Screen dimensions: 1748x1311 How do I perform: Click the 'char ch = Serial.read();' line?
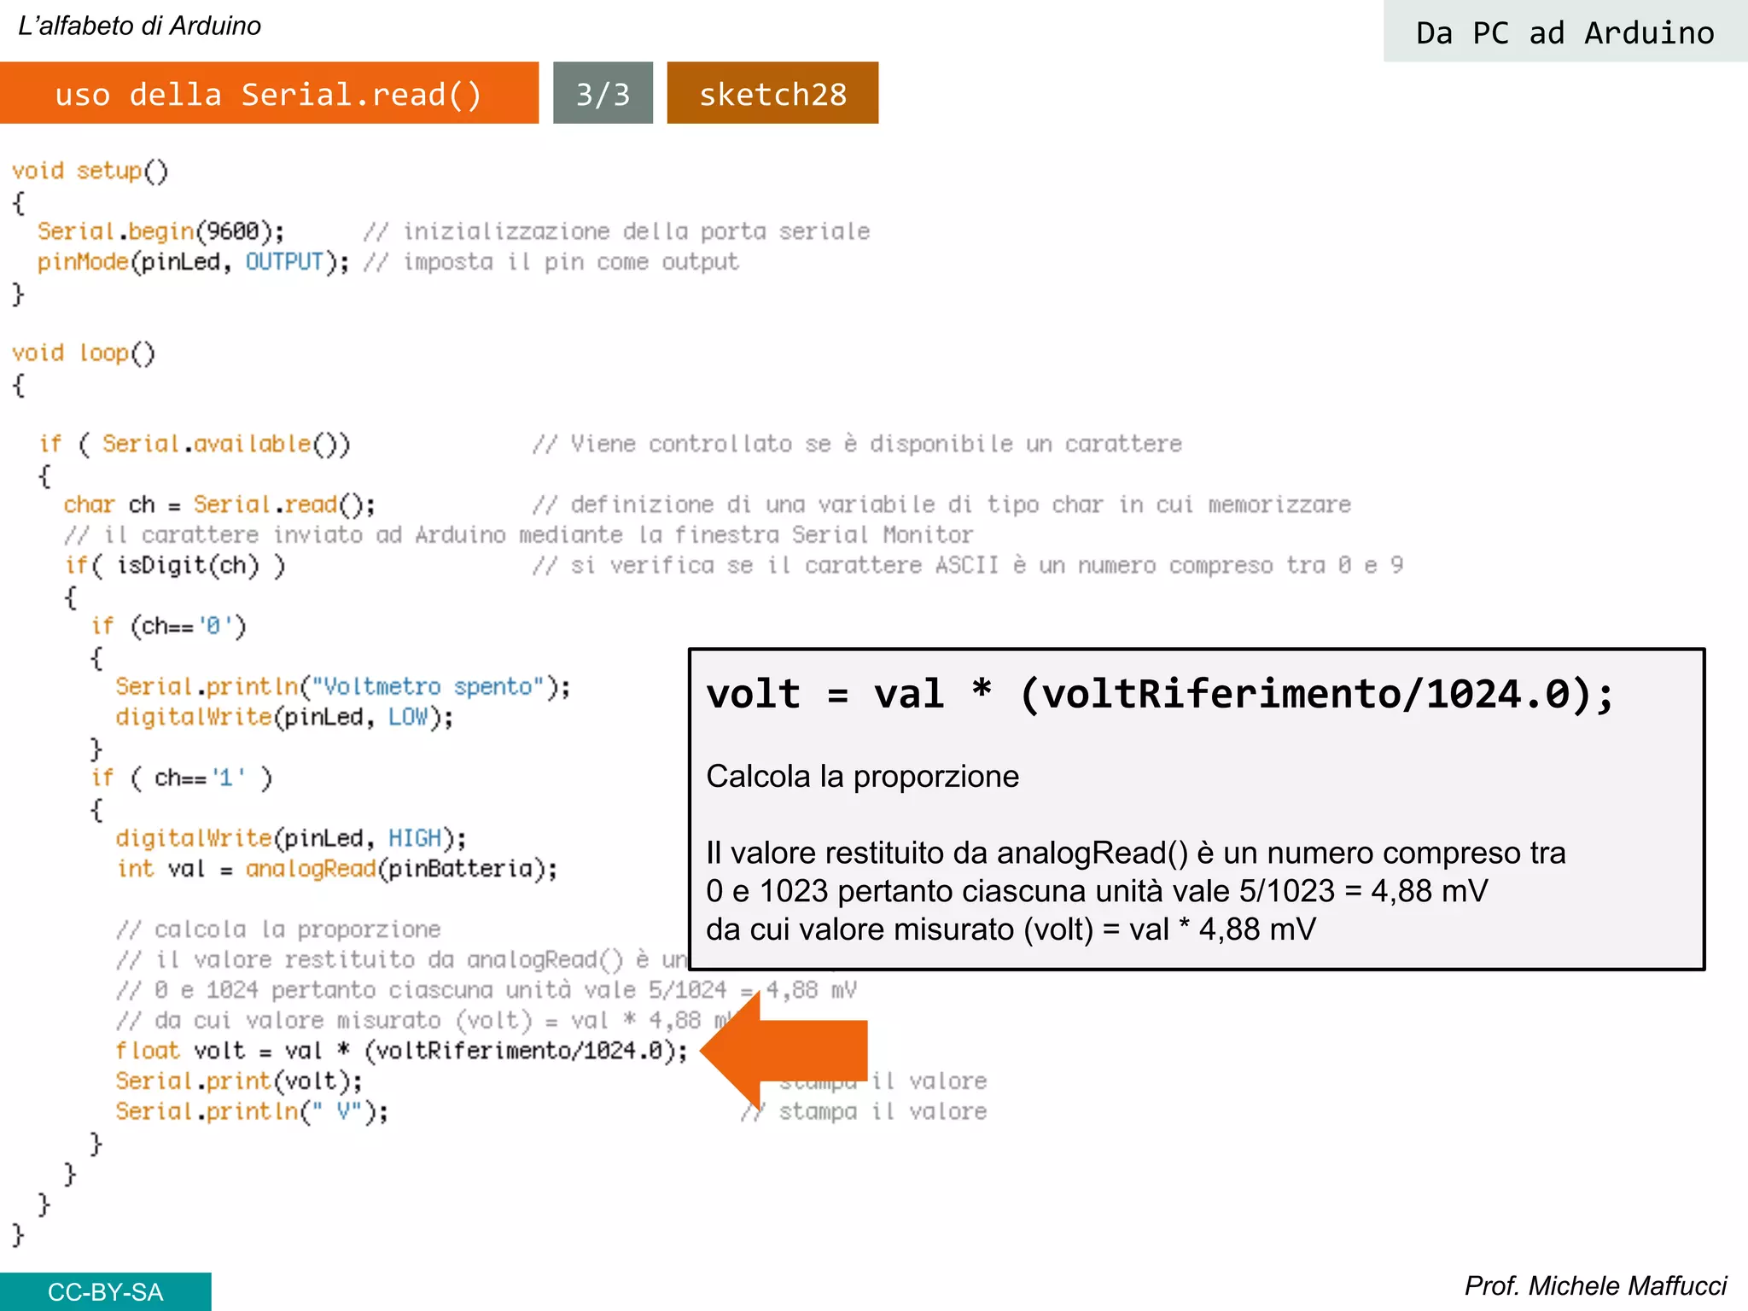tap(219, 504)
